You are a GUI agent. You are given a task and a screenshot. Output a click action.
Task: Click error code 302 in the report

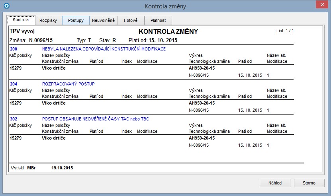coord(13,119)
